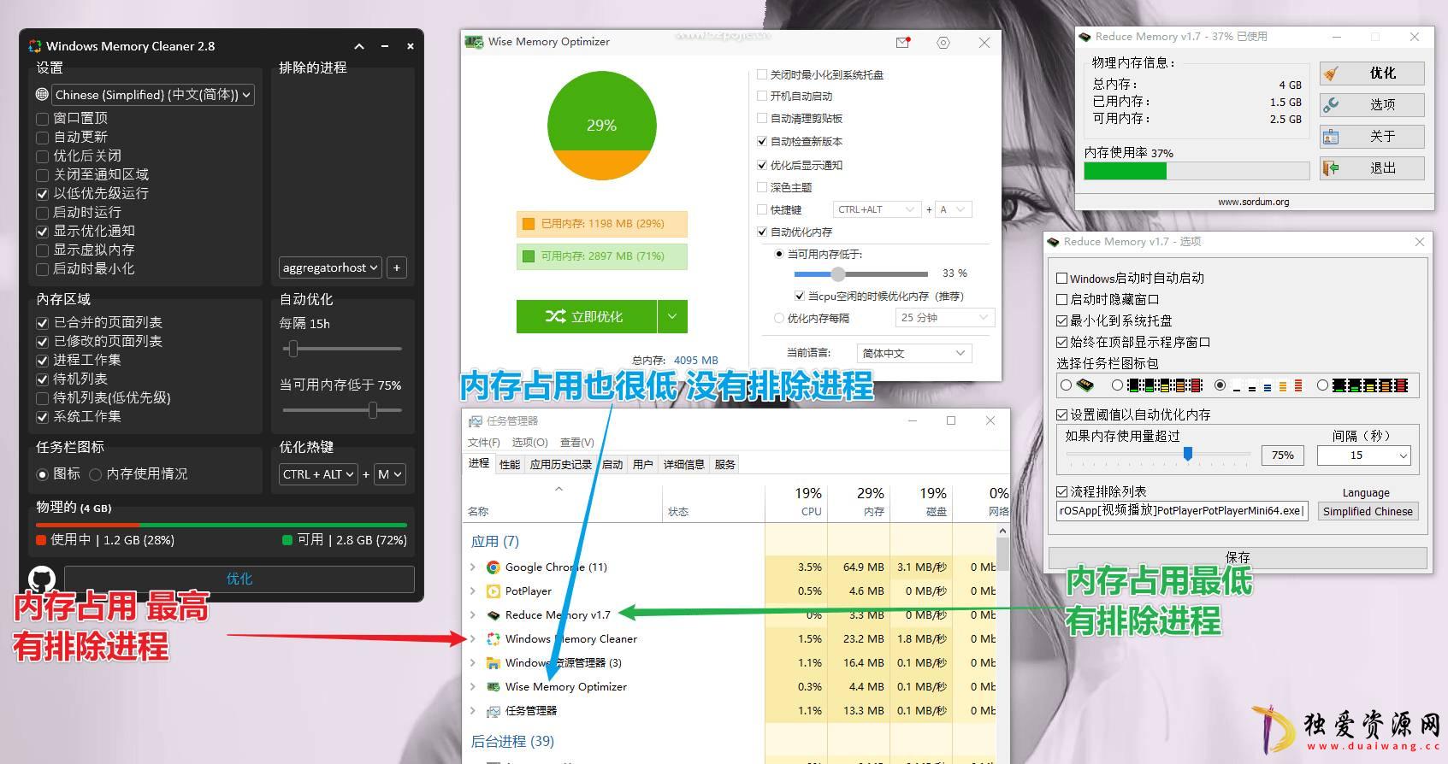
Task: Select 内存使用情况 radio for taskbar icon
Action: tap(95, 474)
